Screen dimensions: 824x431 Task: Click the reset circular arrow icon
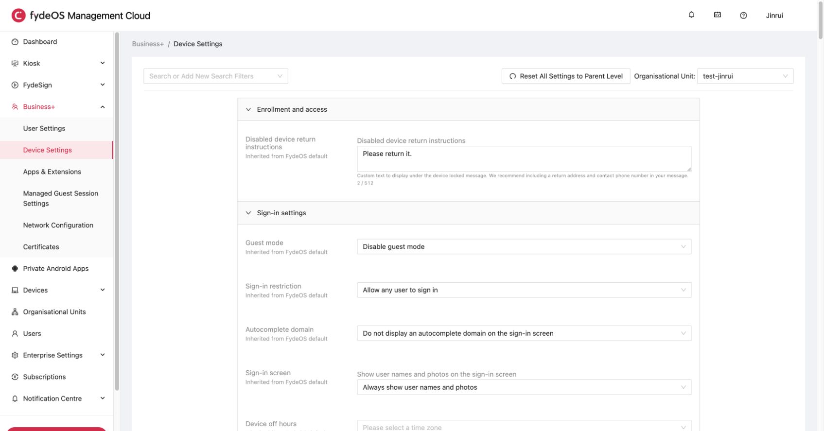(x=512, y=76)
